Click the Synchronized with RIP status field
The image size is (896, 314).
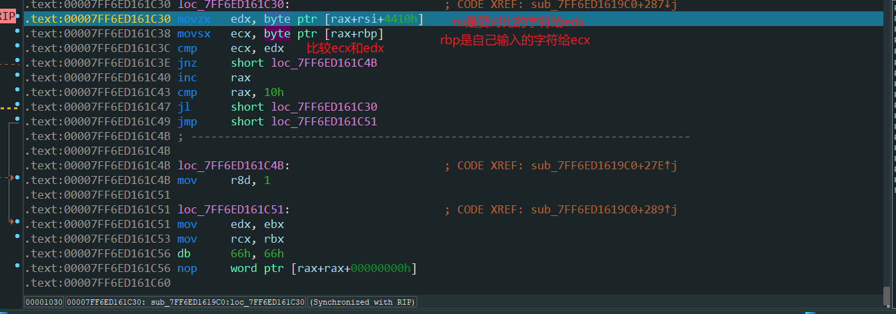click(x=362, y=302)
